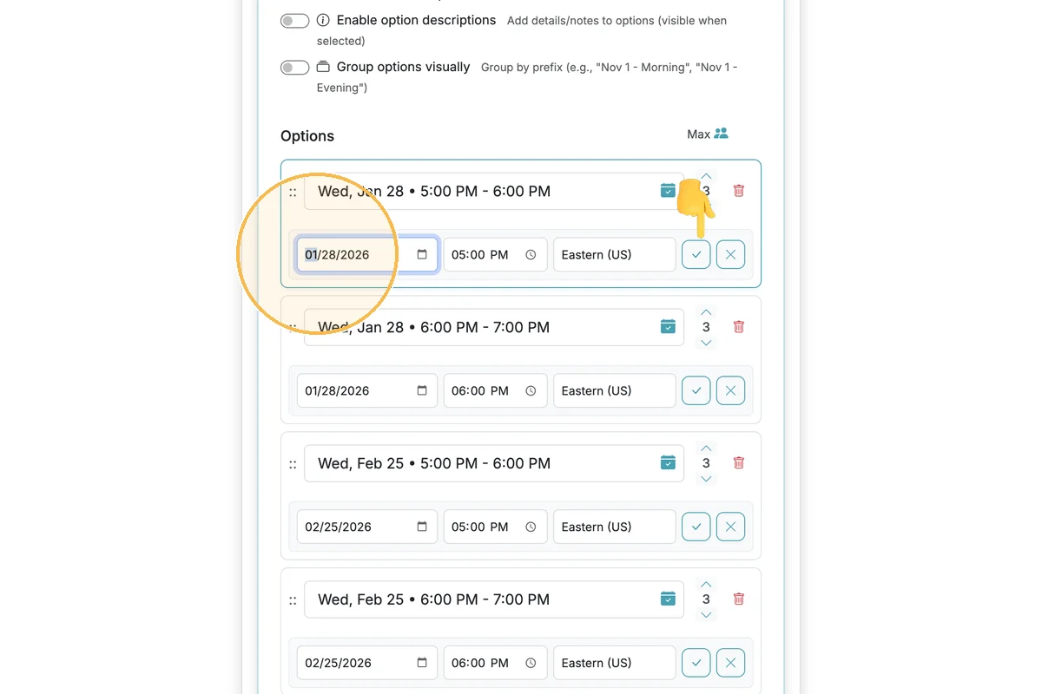The height and width of the screenshot is (694, 1042).
Task: Click clock icon in the Feb 25 05:00 PM field
Action: (531, 527)
